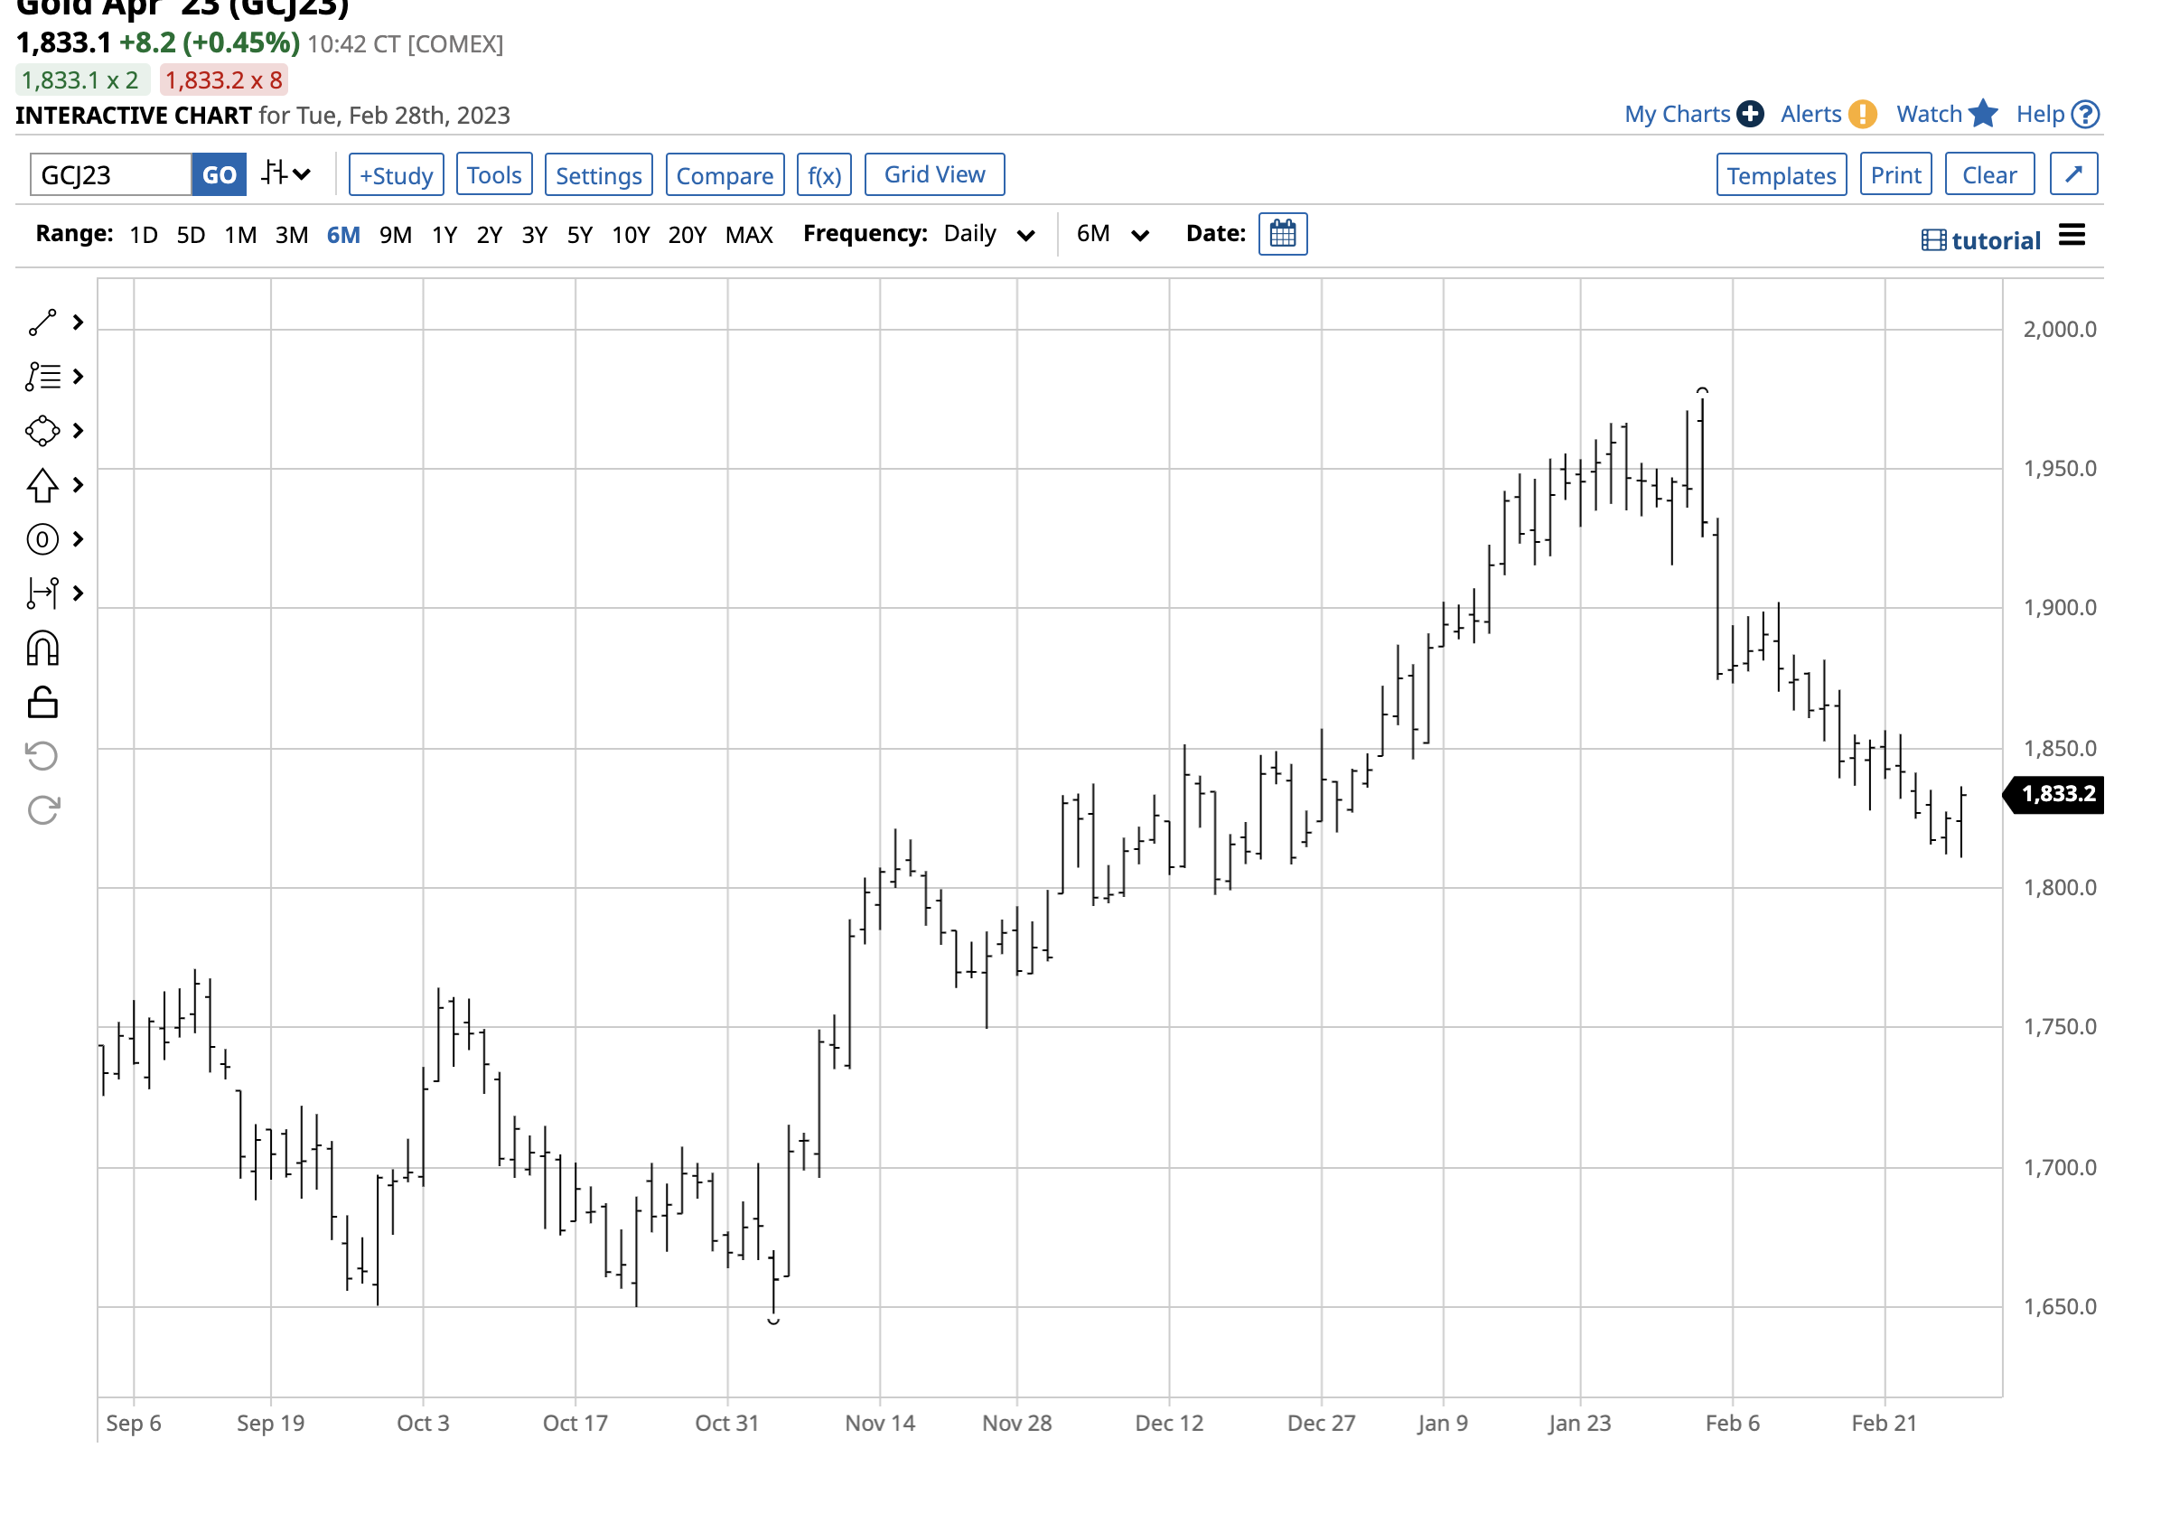Image resolution: width=2161 pixels, height=1532 pixels.
Task: Click the redo arrow icon
Action: [42, 810]
